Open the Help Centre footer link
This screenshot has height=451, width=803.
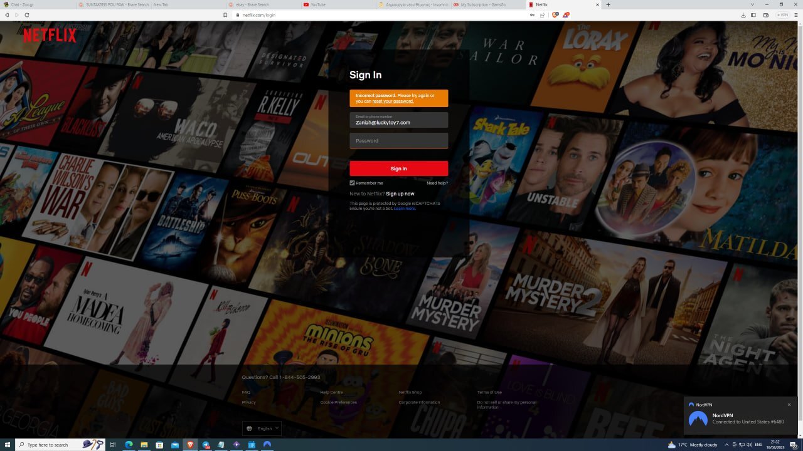coord(331,392)
